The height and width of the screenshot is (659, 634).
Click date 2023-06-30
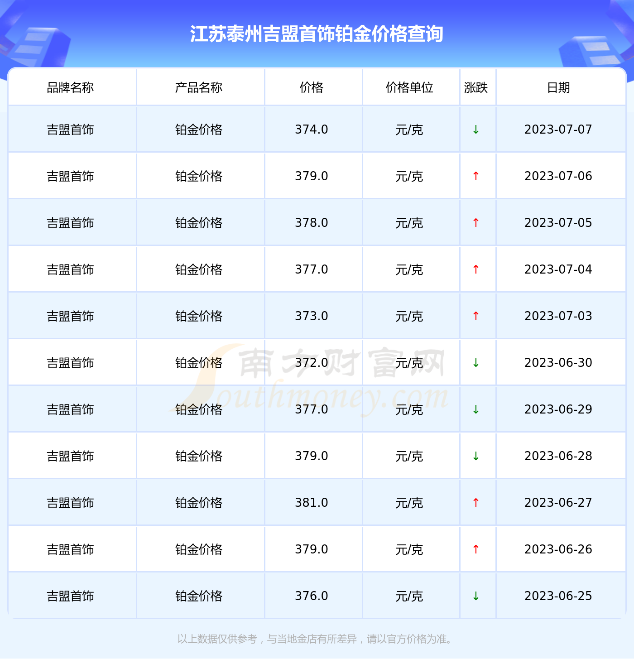558,363
